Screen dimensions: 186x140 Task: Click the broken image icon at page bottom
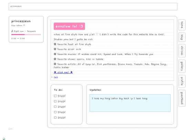pyautogui.click(x=4, y=139)
